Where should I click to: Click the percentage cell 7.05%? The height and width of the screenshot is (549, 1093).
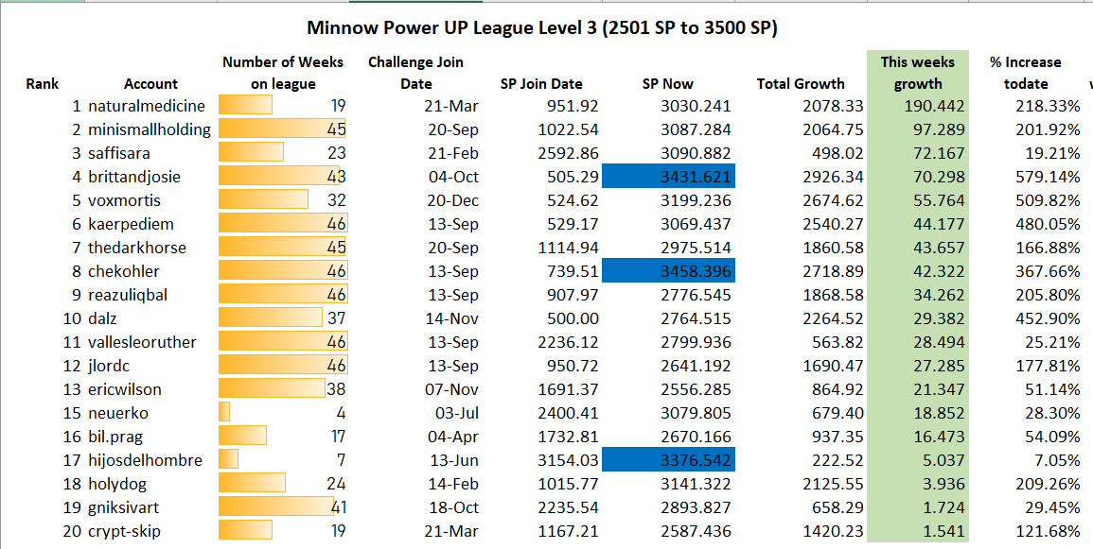[x=1056, y=460]
